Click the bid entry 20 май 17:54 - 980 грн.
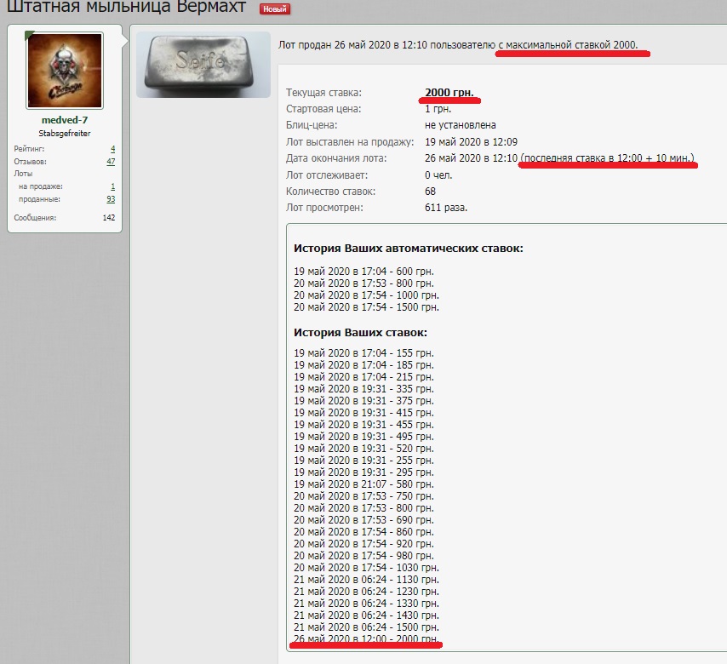This screenshot has width=727, height=664. point(364,556)
